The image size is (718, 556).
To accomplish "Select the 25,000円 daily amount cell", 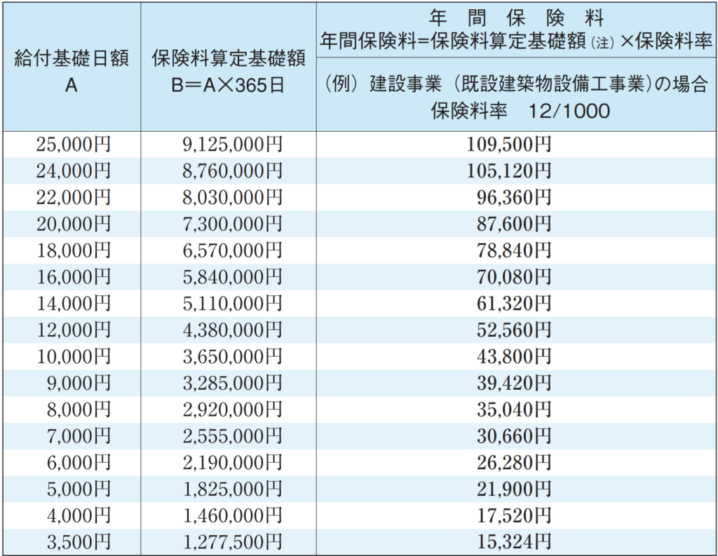I will 74,144.
